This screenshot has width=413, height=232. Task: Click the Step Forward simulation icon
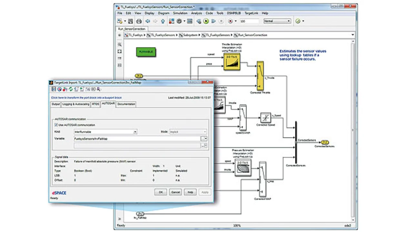tap(213, 21)
